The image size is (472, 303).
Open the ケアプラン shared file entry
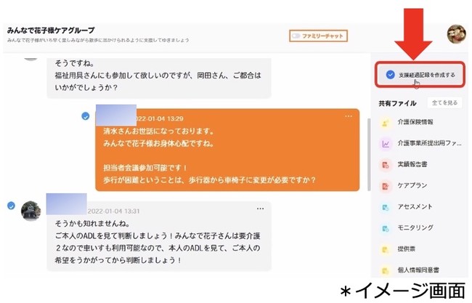(x=420, y=186)
